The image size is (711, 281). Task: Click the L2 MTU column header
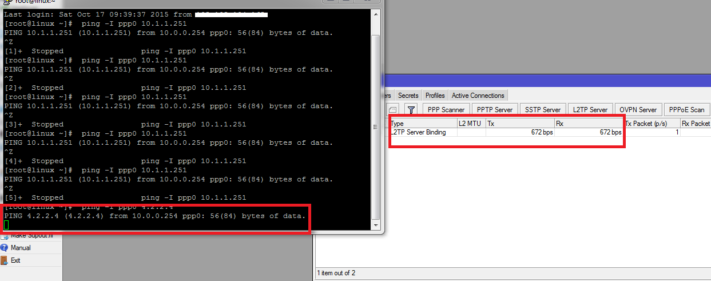(x=471, y=123)
